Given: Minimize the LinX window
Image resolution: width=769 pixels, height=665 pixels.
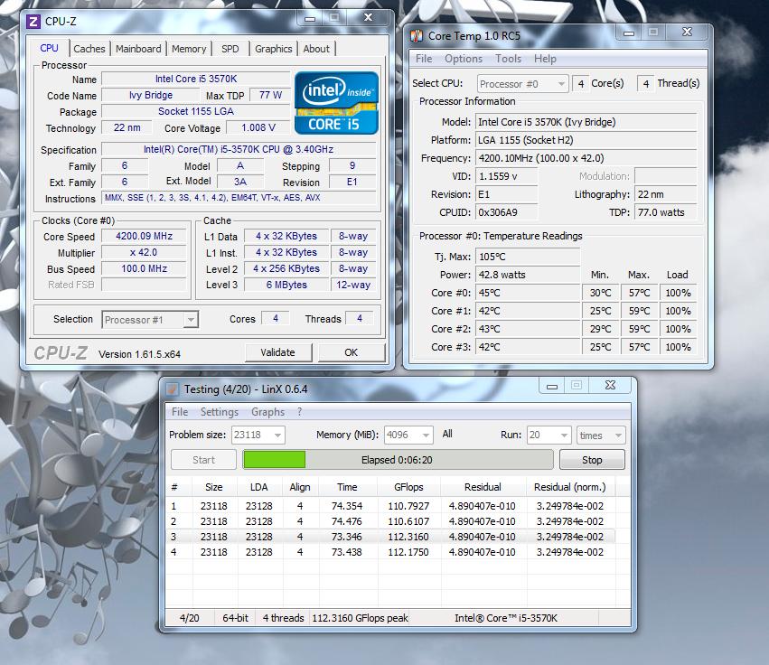Looking at the screenshot, I should [552, 386].
